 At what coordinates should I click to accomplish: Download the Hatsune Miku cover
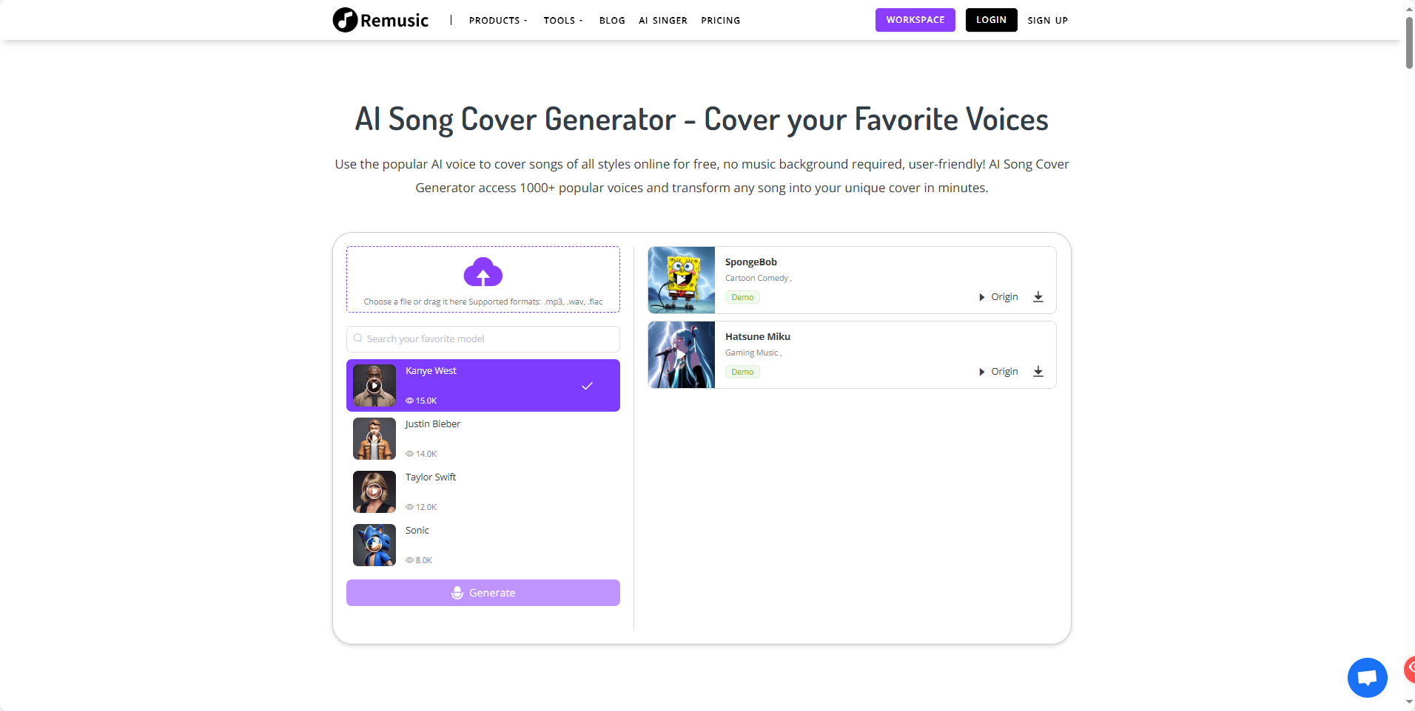click(x=1038, y=372)
